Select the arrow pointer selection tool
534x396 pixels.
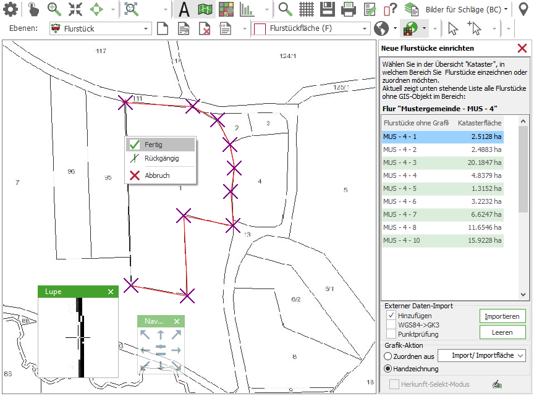453,28
